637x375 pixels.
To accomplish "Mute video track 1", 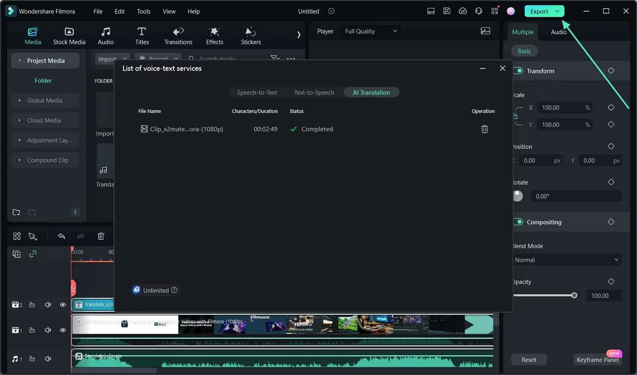I will [48, 330].
